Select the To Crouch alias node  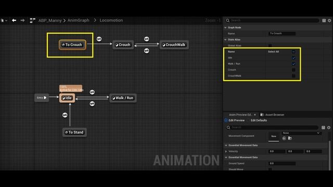click(x=72, y=45)
